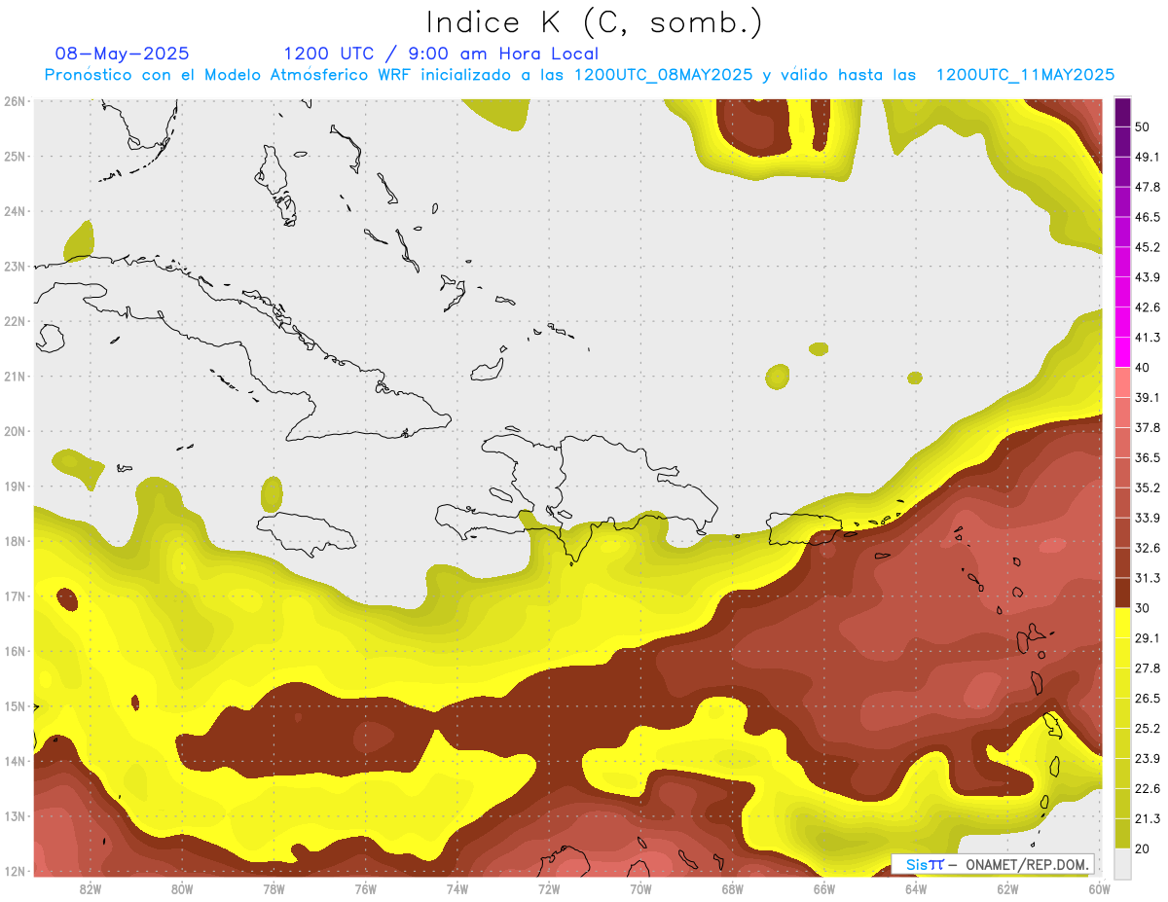Pick the bright magenta swatch above "40"
The height and width of the screenshot is (902, 1168).
1122,351
